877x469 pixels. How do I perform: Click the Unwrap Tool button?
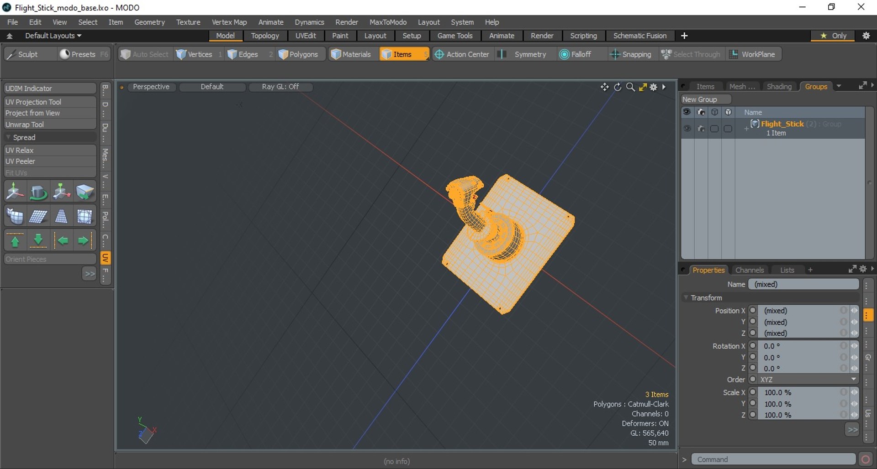[x=50, y=125]
